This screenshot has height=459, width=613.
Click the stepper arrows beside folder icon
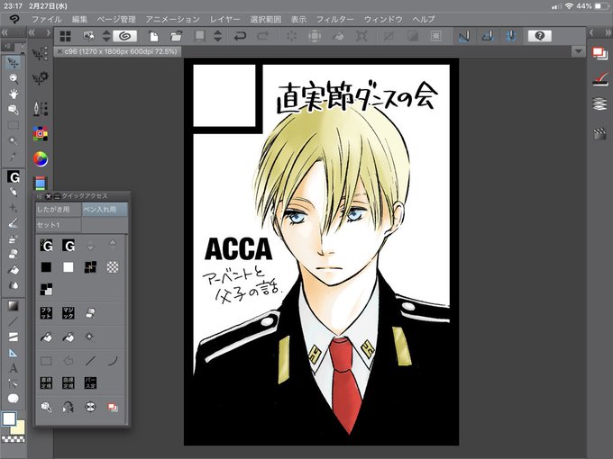click(218, 36)
